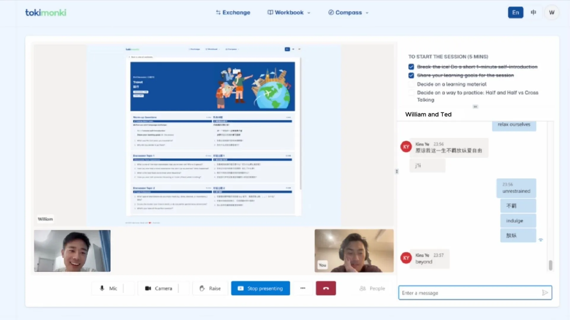
Task: Open the three-dots more options button
Action: (303, 288)
